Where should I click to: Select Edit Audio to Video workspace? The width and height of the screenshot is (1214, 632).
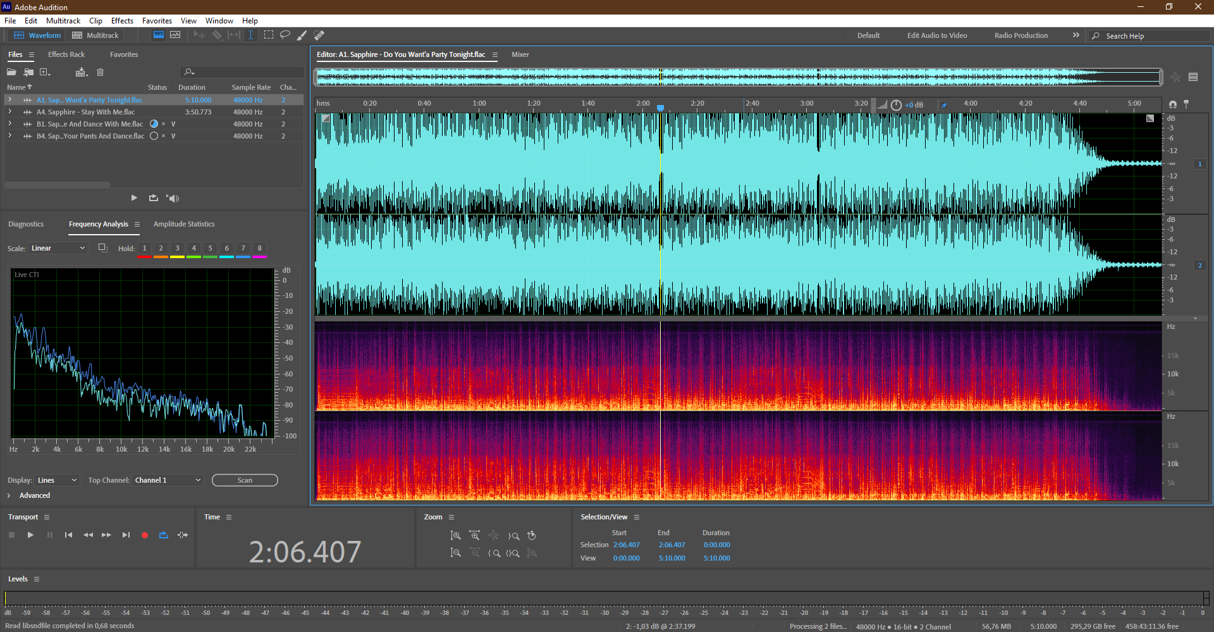click(937, 35)
